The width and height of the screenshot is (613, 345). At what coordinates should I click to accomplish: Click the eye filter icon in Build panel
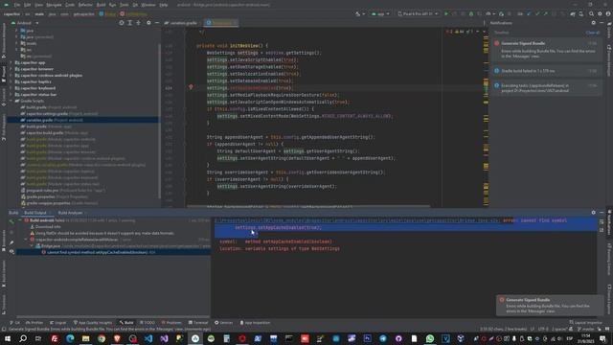pos(11,251)
